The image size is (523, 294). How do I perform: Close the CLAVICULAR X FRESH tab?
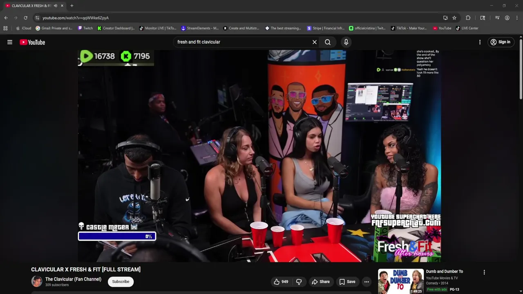62,6
